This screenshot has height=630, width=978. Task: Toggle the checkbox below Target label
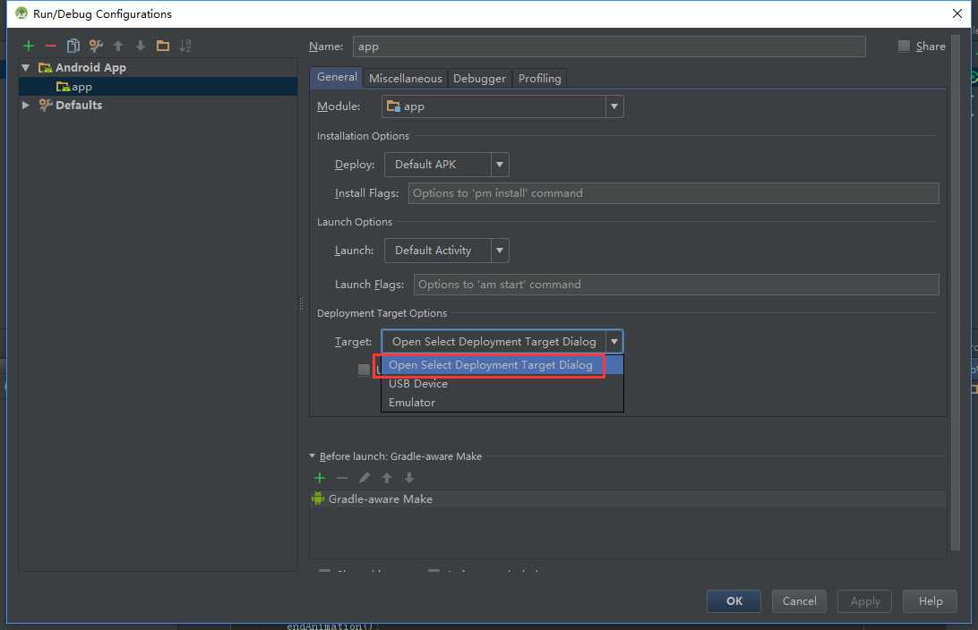point(364,370)
